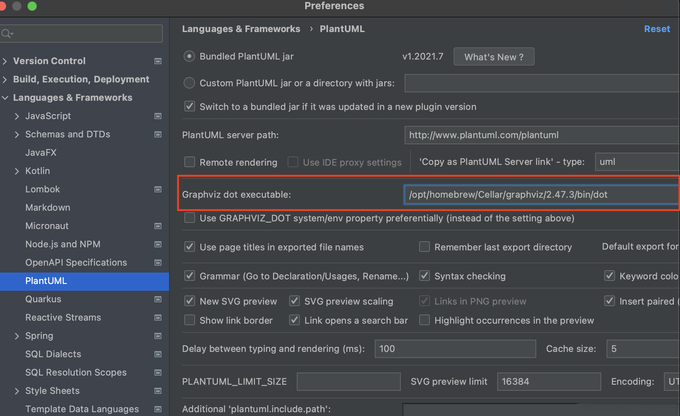The width and height of the screenshot is (680, 416).
Task: Click project-level icon next to Spring
Action: 158,336
